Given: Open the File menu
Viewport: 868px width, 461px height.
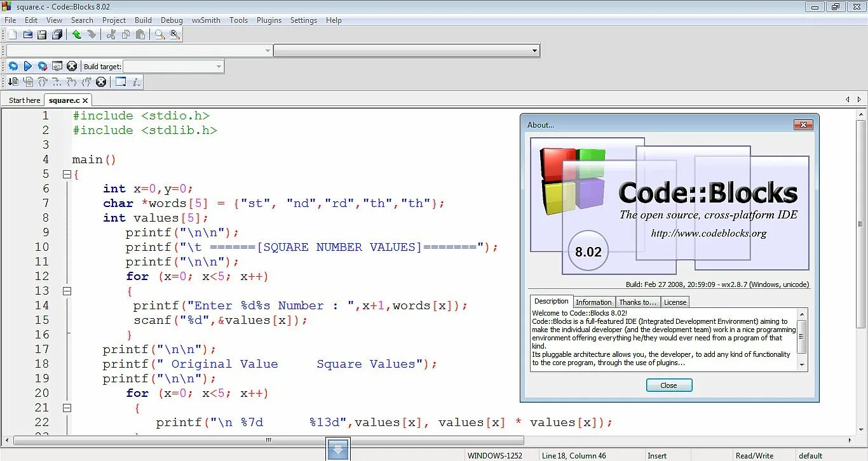Looking at the screenshot, I should point(10,20).
